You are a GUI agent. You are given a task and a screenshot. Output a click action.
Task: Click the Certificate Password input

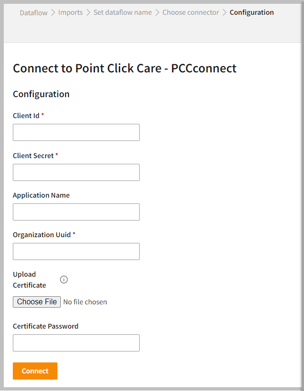click(x=76, y=343)
